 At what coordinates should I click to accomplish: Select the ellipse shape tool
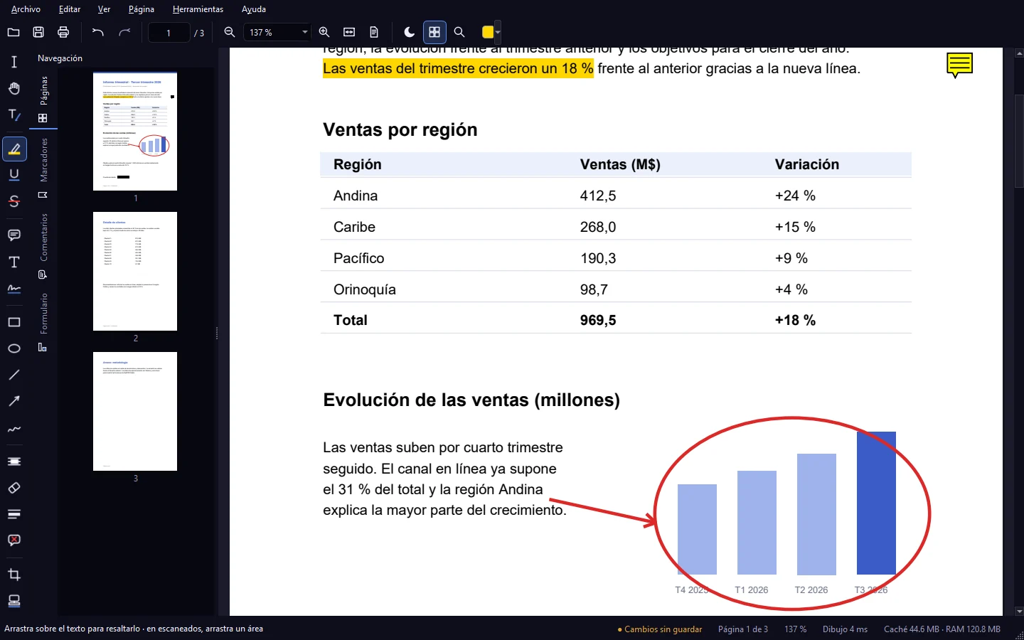(x=14, y=348)
